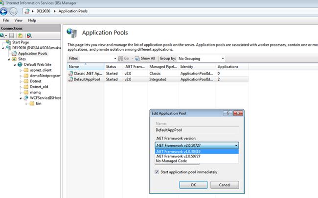Click Cancel in Edit Application Pool dialog
This screenshot has width=318, height=198.
click(x=225, y=185)
